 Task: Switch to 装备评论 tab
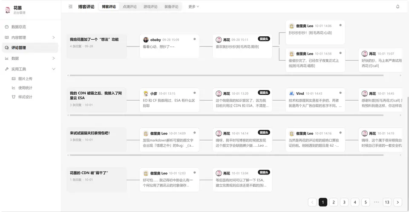(171, 7)
